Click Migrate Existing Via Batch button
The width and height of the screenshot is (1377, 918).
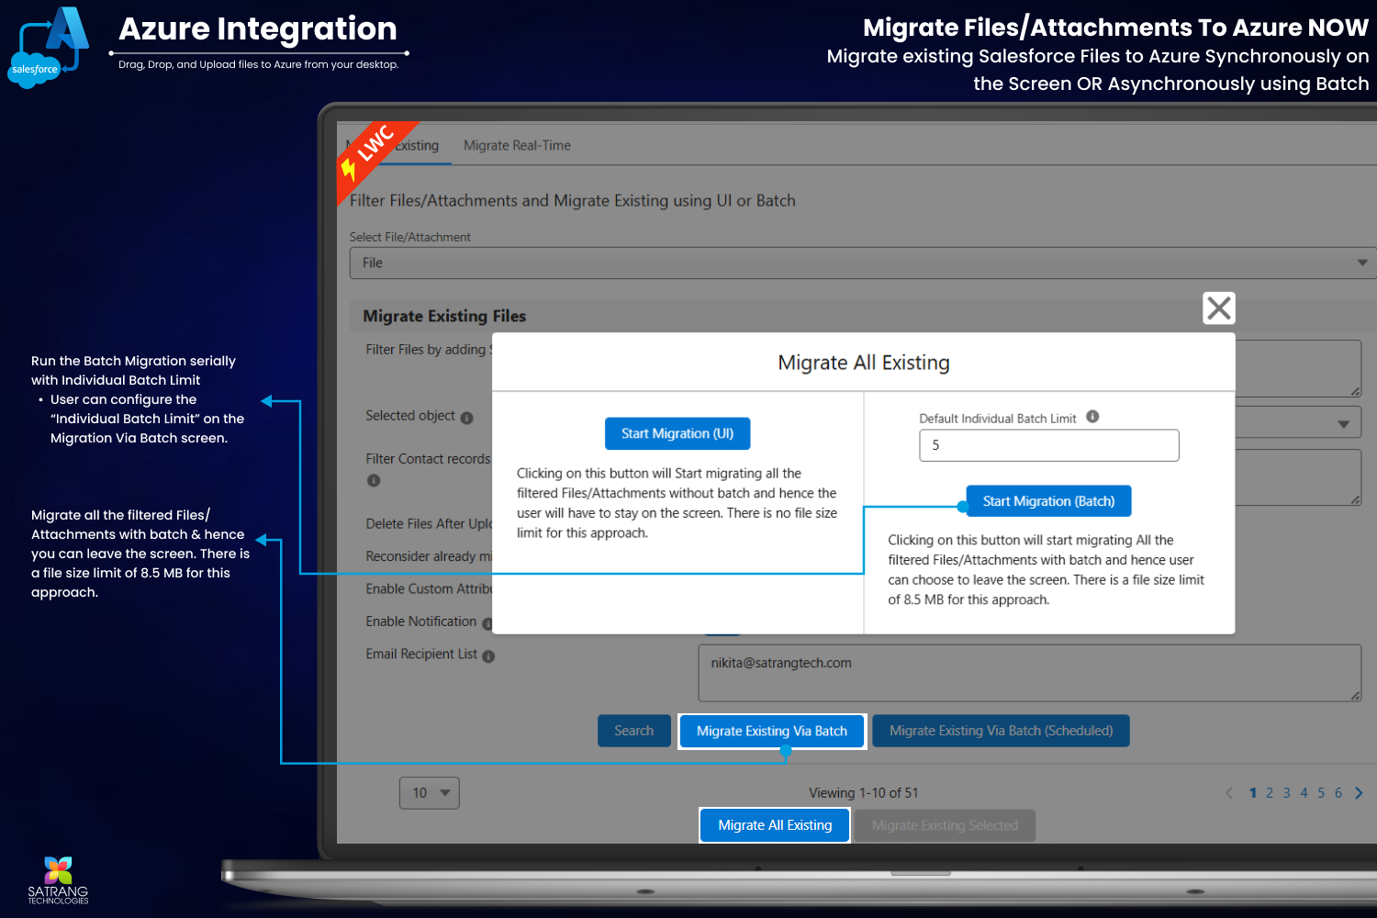(772, 731)
